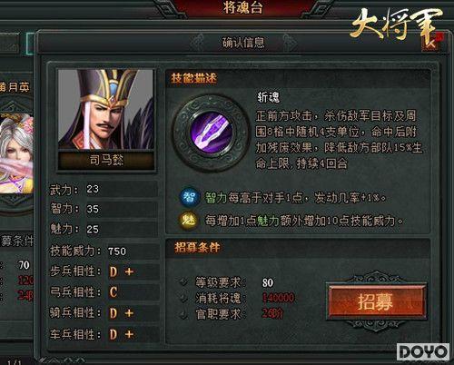454x365 pixels.
Task: Click the 招募条件 section header
Action: 197,248
